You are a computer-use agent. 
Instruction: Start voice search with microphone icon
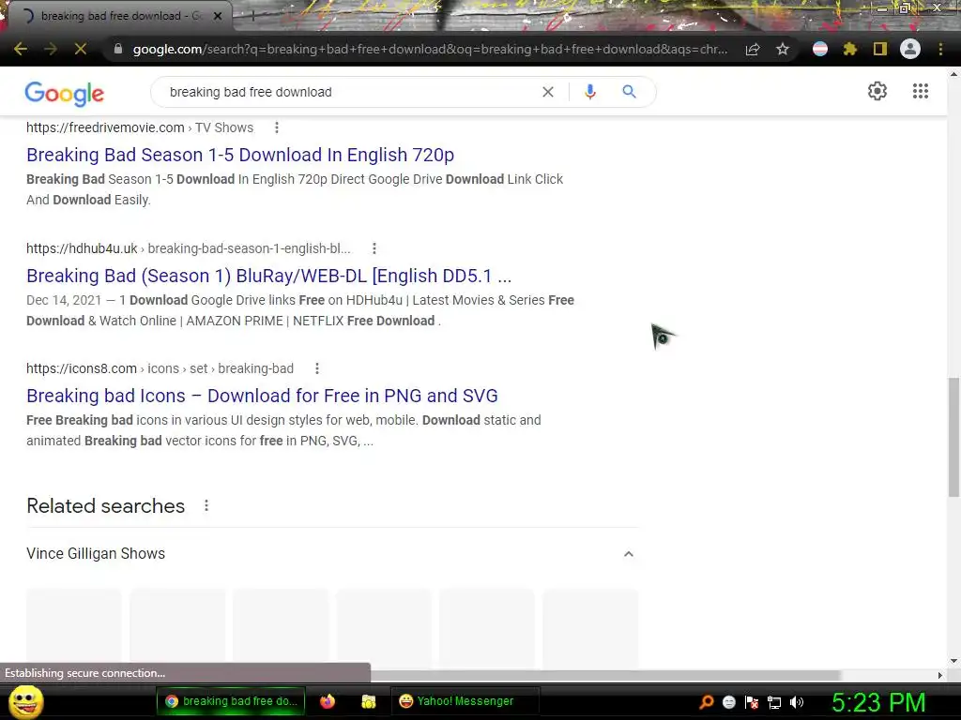coord(590,92)
